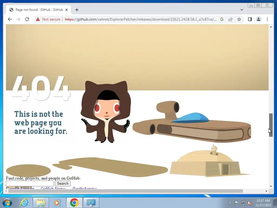Click the desert dome house image
Image resolution: width=277 pixels, height=208 pixels.
(x=209, y=161)
